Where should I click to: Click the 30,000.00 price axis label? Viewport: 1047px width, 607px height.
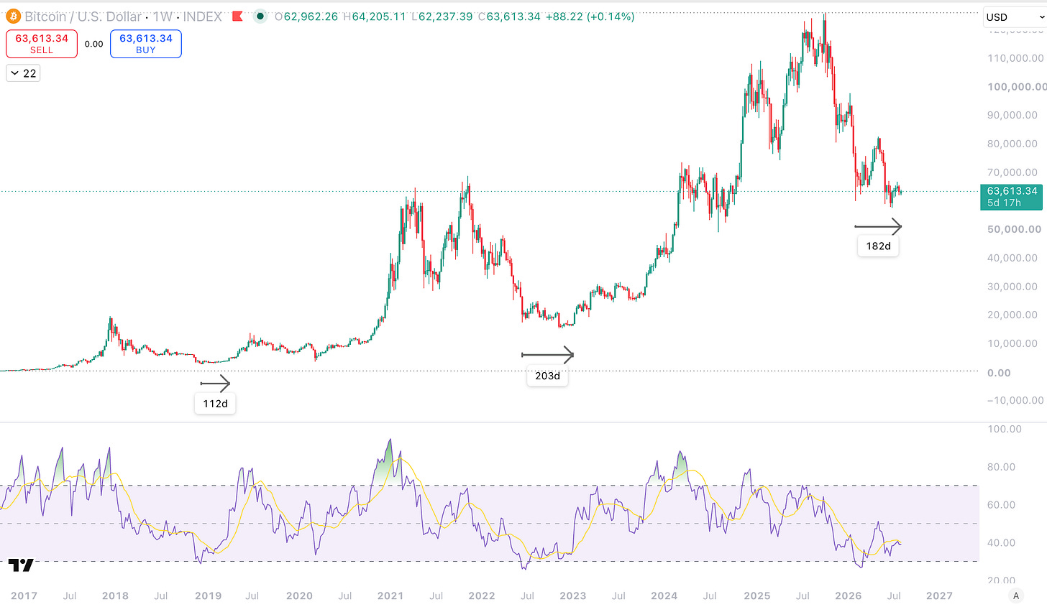[1012, 287]
